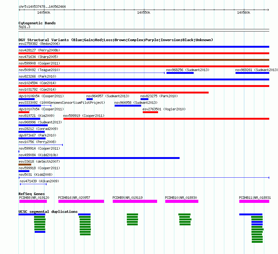The image size is (278, 254).
Task: Click the nsv471439 (Alkan2009) variant label
Action: (39, 181)
